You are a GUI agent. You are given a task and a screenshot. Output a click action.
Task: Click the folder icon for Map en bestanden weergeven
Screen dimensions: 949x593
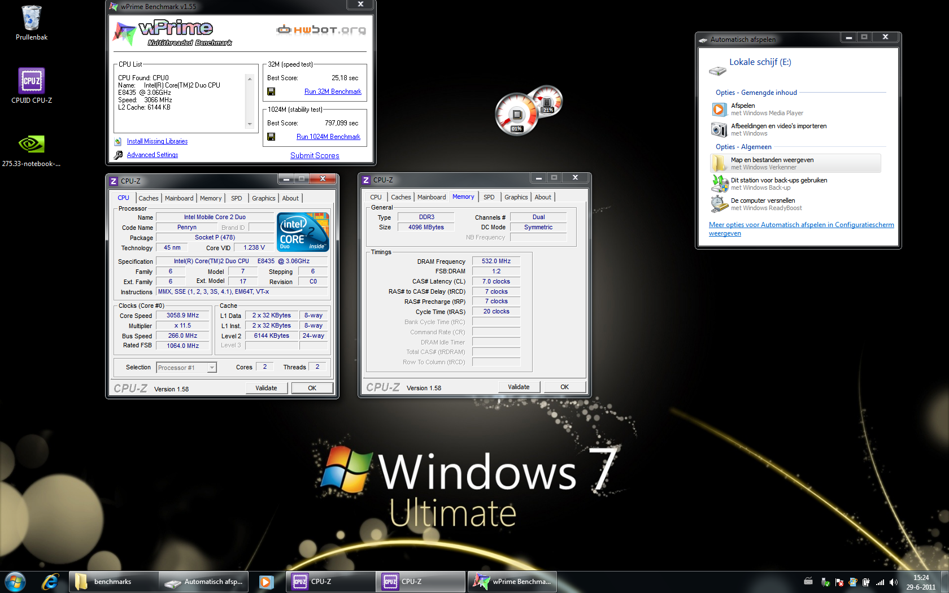coord(719,163)
